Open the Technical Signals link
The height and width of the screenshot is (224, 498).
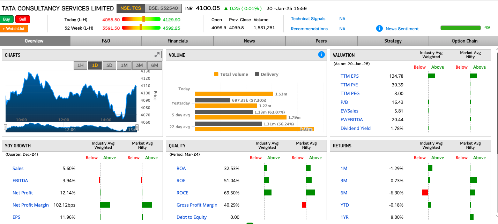pyautogui.click(x=308, y=19)
